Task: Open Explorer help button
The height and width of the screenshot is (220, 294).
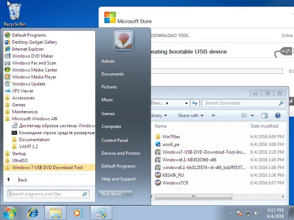Action: click(x=278, y=115)
